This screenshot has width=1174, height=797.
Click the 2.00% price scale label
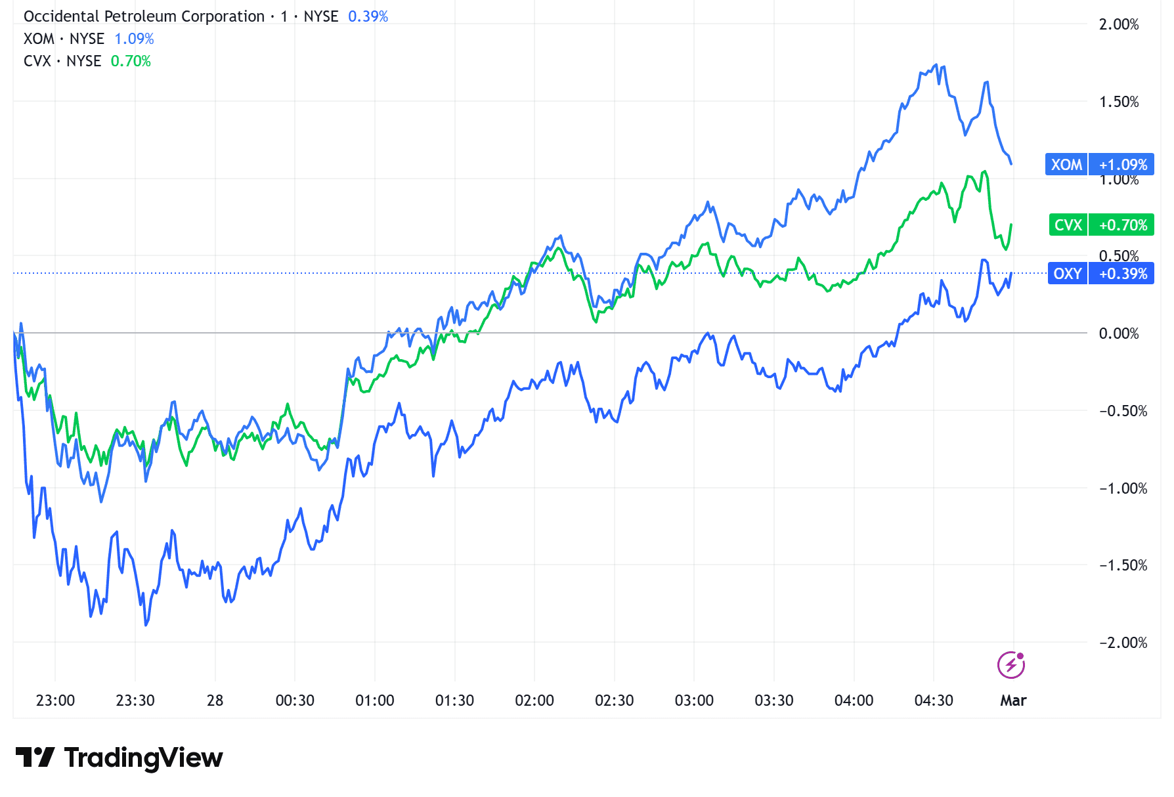point(1119,24)
